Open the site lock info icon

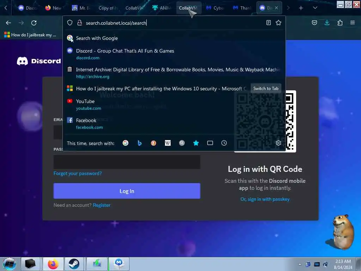point(80,23)
